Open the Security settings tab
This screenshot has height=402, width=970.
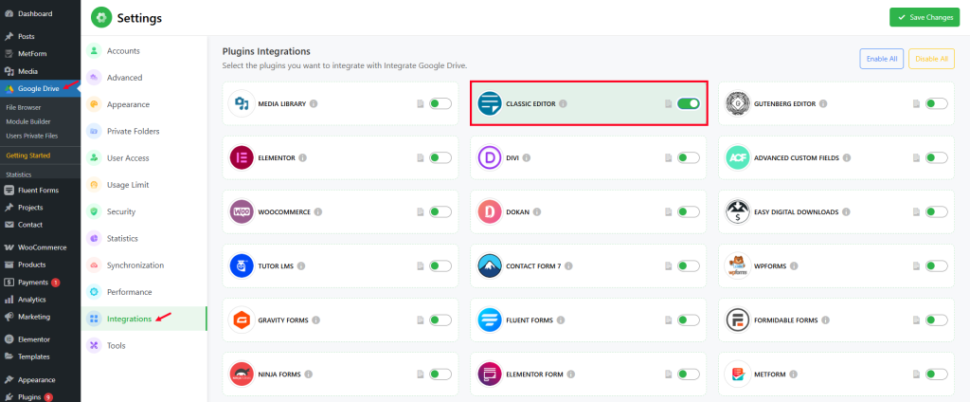(144, 211)
